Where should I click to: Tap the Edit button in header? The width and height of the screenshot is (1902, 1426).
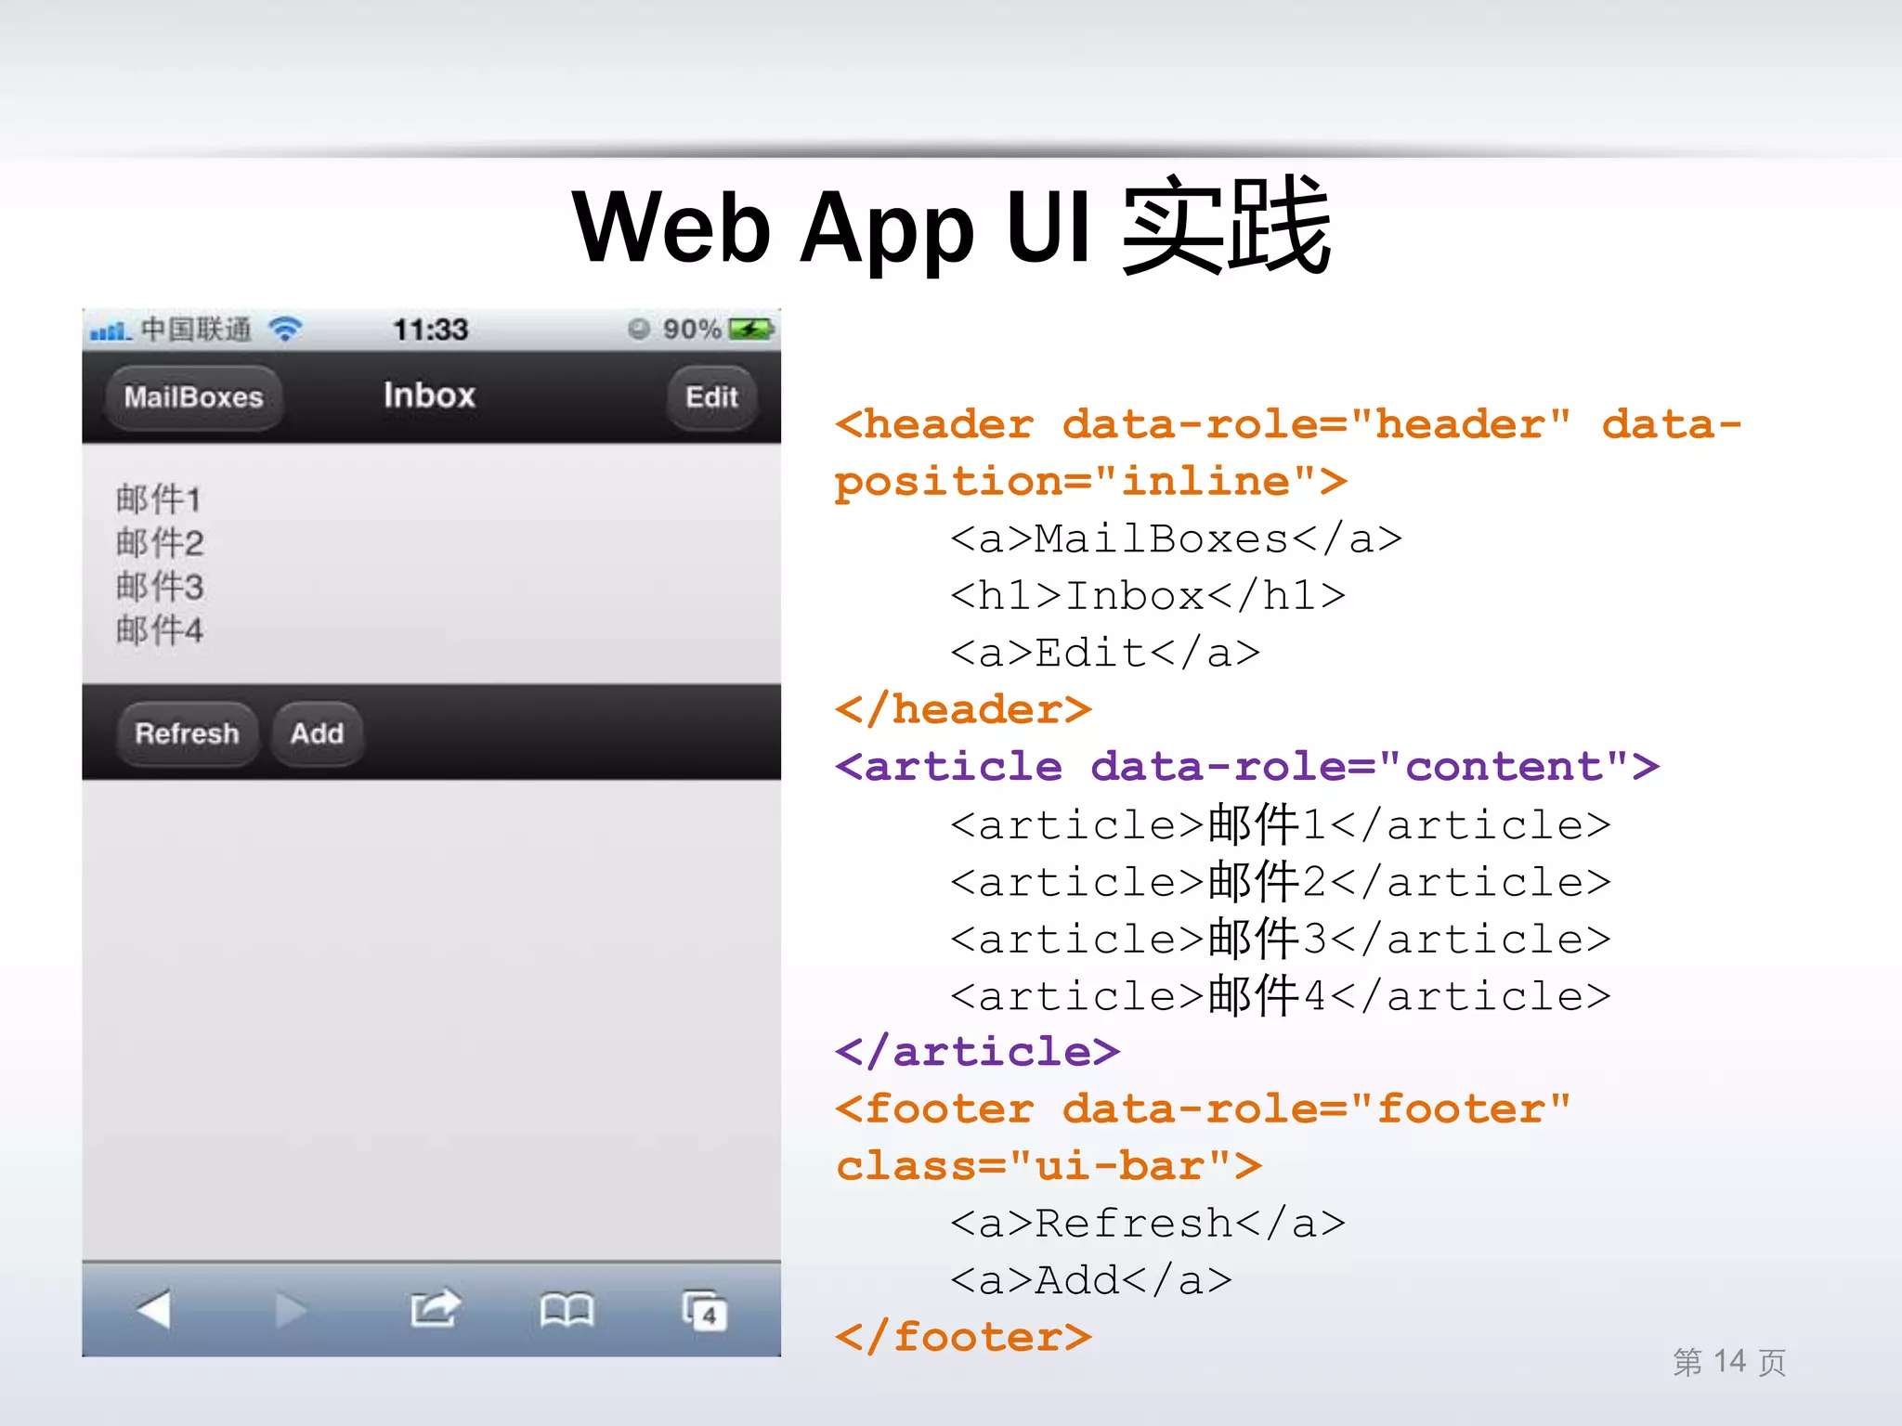711,397
